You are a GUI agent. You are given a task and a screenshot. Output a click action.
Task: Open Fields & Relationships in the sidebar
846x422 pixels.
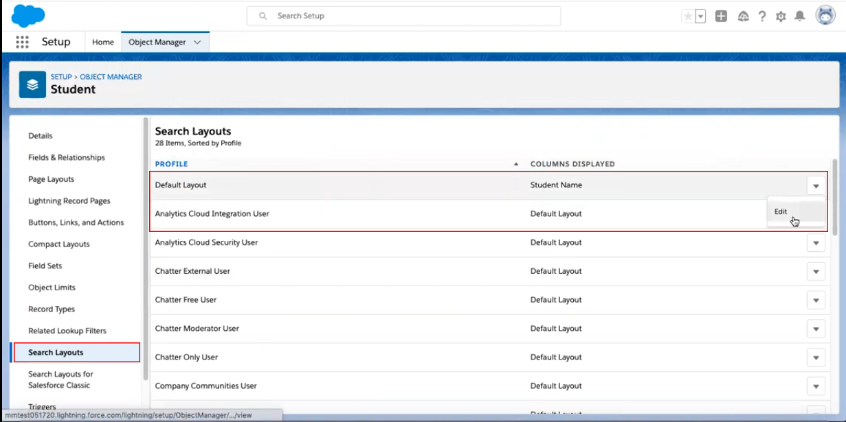coord(67,158)
